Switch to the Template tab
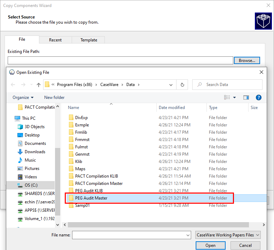 click(88, 40)
